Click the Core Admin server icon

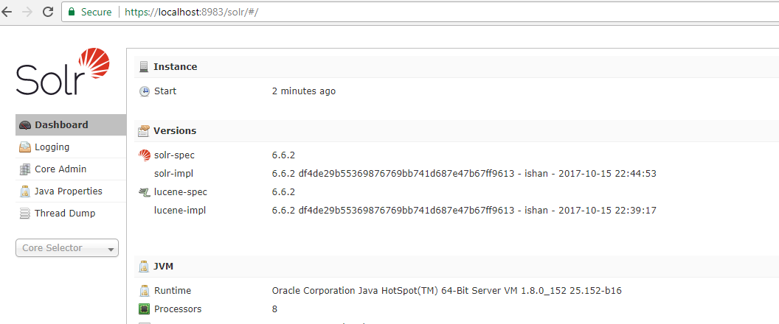[25, 169]
